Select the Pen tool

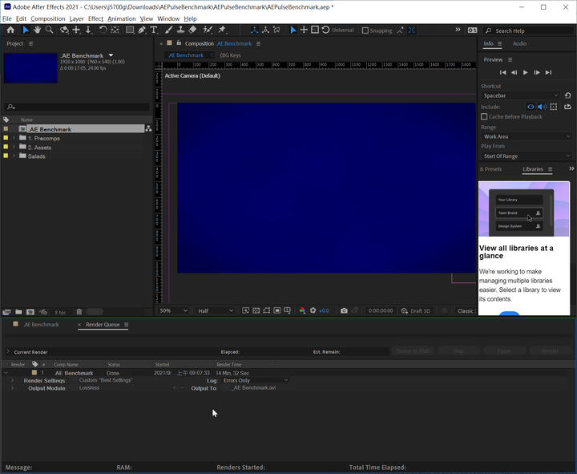142,30
